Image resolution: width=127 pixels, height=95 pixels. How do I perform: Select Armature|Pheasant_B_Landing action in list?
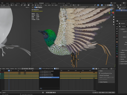[x=49, y=76]
